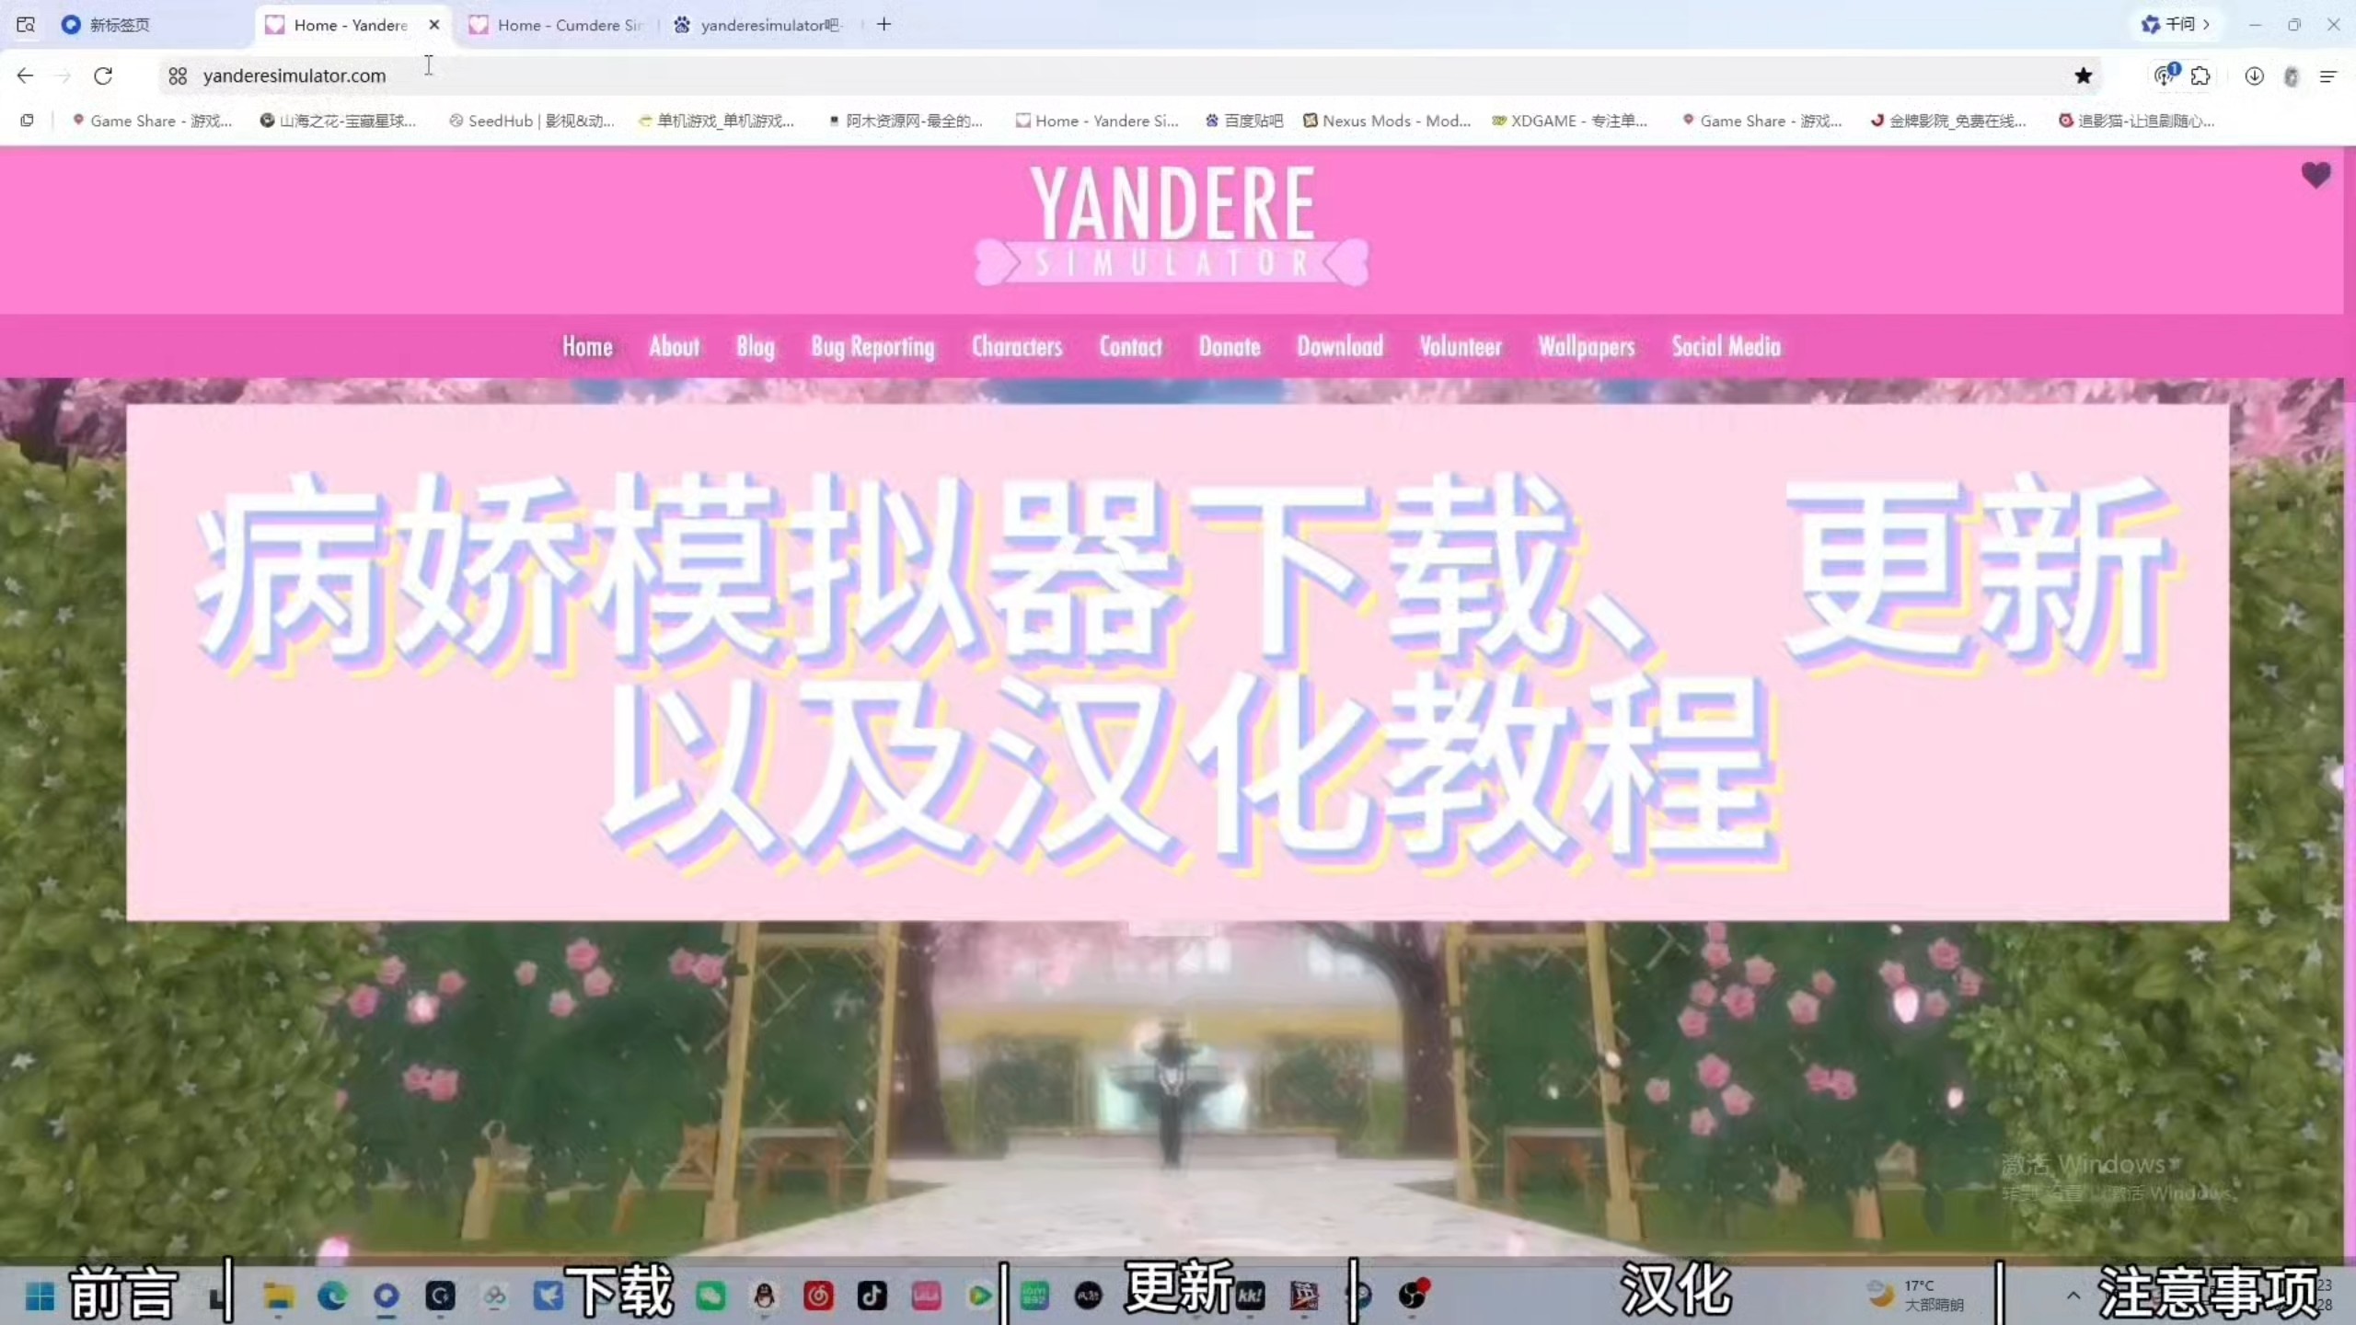Open 单机游戏 bookmark

[716, 121]
